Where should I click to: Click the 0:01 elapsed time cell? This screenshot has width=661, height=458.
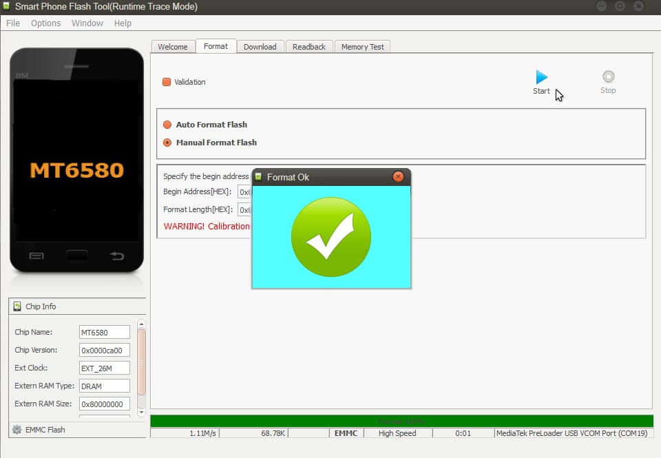[463, 433]
